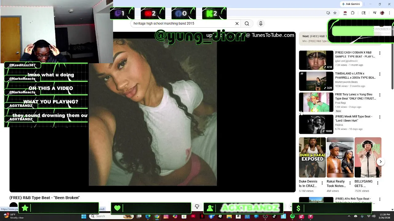
Task: Open Microsoft Edge from the taskbar
Action: point(148,216)
